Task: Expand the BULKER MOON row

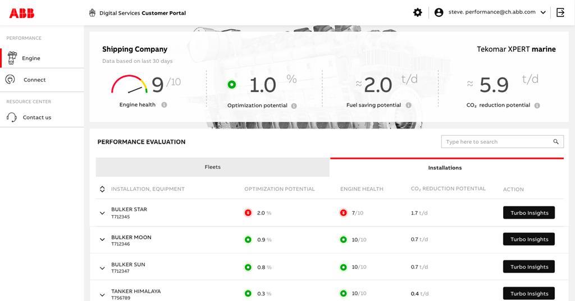Action: (x=102, y=240)
